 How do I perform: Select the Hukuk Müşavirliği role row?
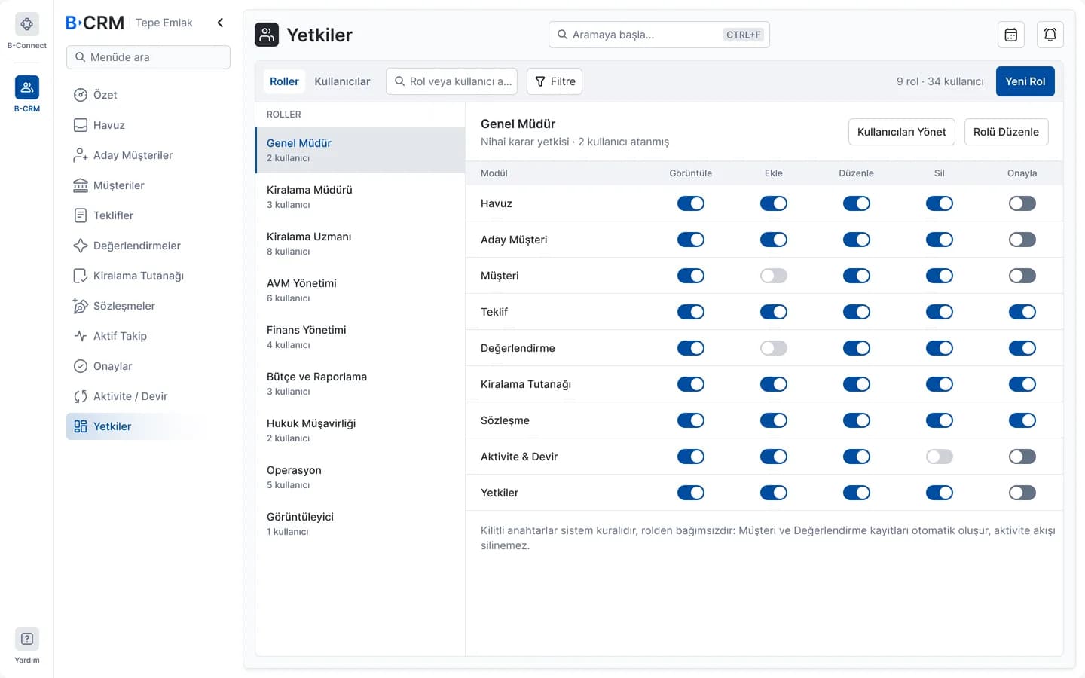(360, 430)
